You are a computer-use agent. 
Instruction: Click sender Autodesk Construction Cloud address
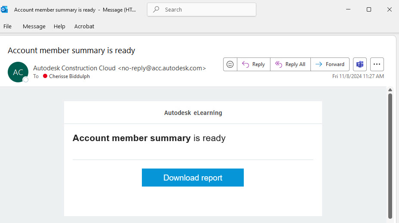[x=120, y=68]
